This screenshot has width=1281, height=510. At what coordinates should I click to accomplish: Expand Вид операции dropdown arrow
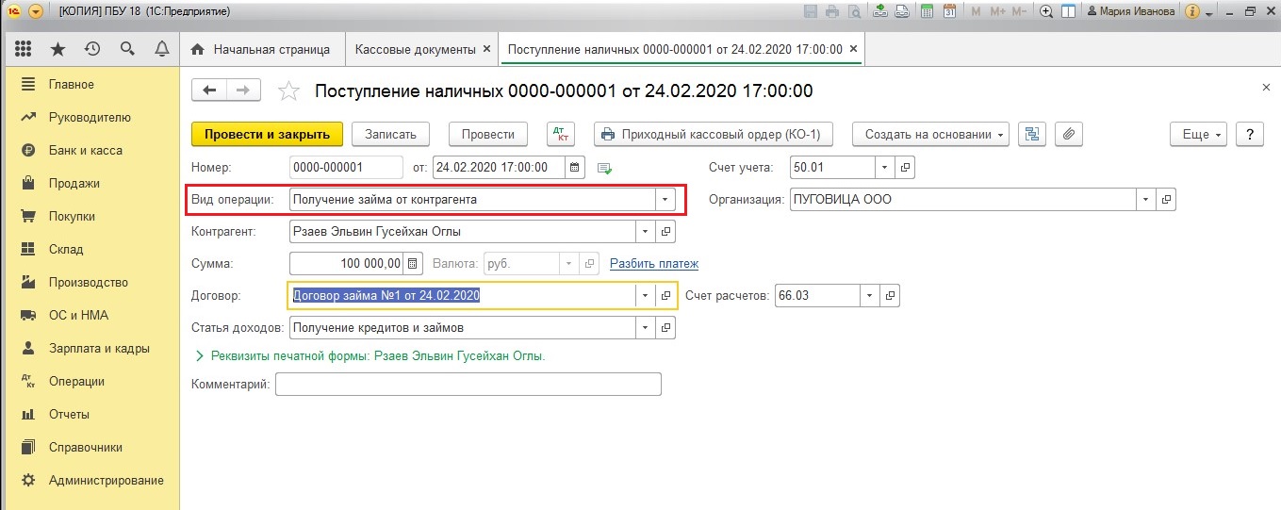(x=665, y=199)
